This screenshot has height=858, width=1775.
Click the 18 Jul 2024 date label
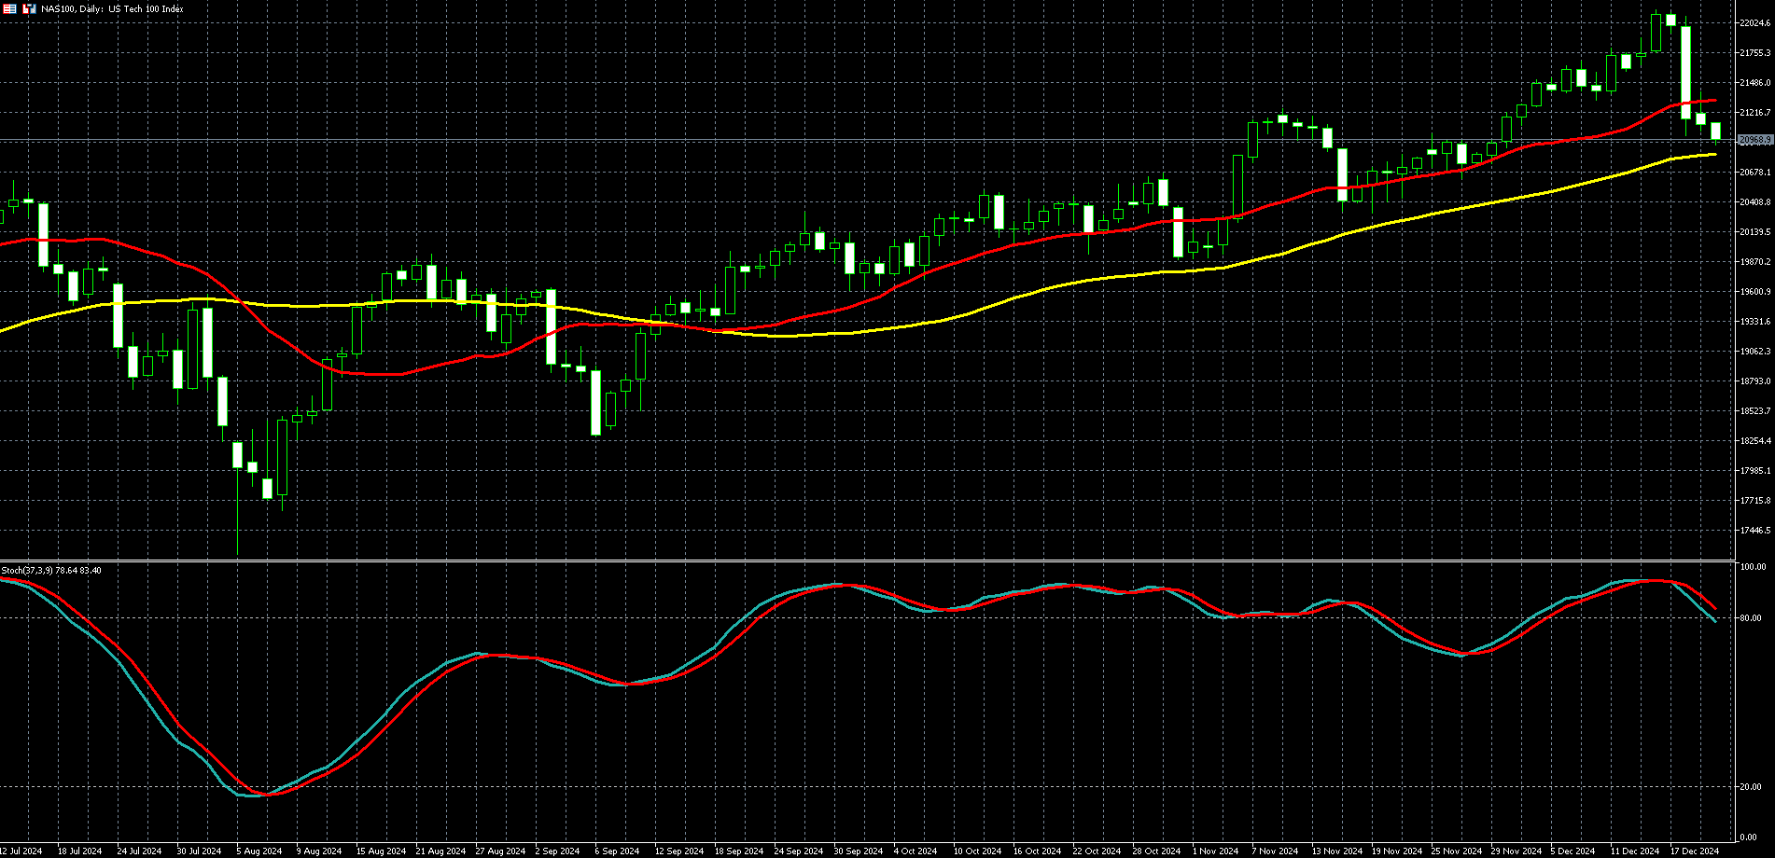click(79, 851)
